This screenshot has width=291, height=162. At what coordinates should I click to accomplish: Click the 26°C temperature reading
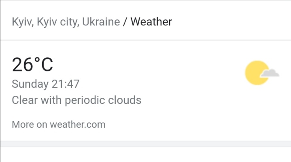click(x=32, y=65)
